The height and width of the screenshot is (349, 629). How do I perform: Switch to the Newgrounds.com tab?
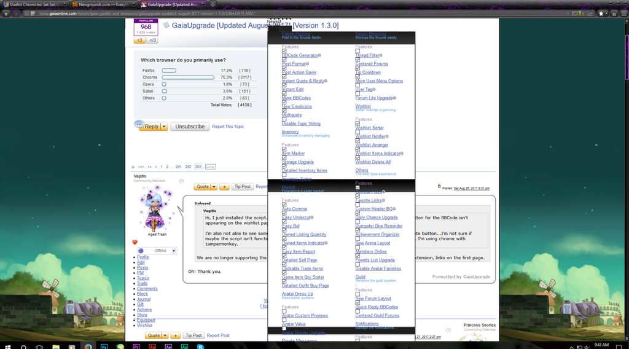[x=103, y=4]
